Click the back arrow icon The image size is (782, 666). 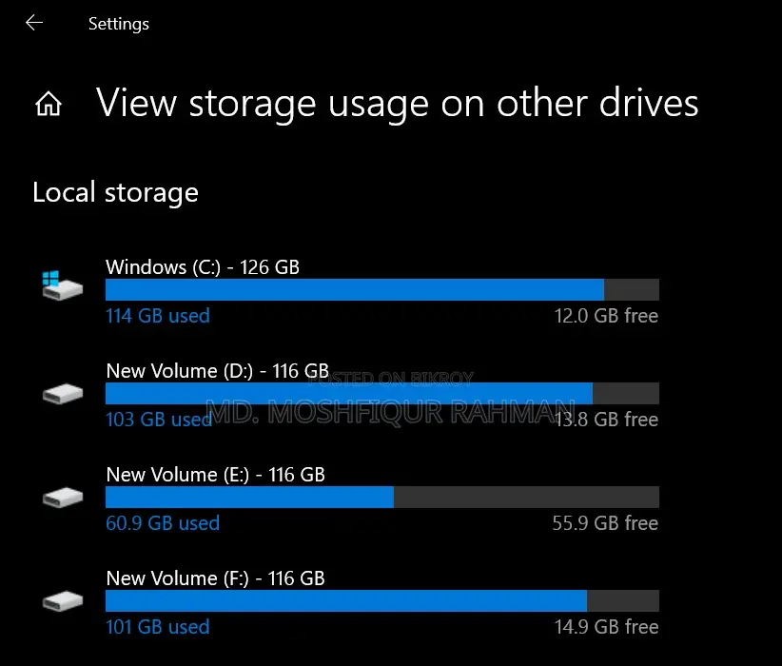tap(34, 23)
